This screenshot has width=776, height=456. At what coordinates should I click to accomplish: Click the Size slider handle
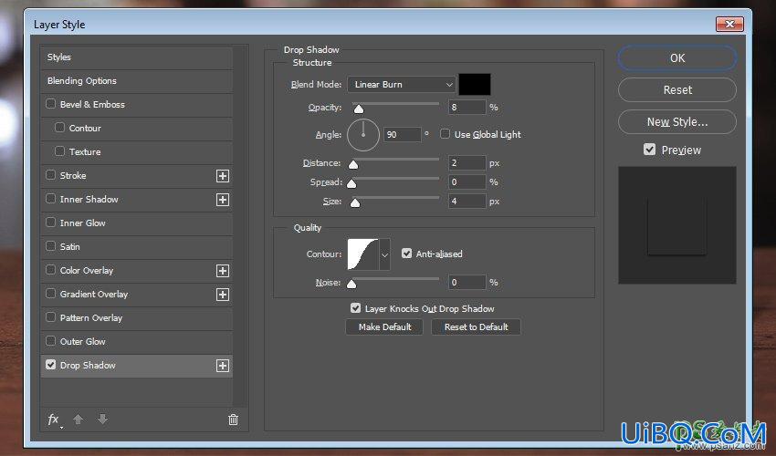[355, 202]
